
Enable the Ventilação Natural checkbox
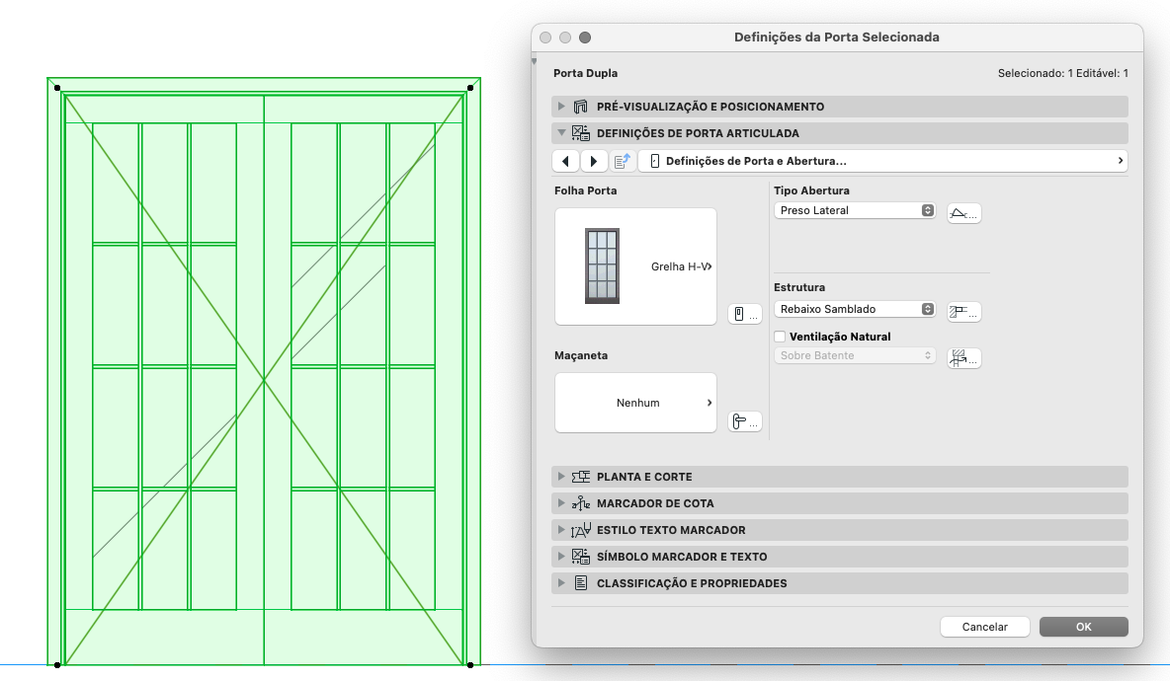780,337
